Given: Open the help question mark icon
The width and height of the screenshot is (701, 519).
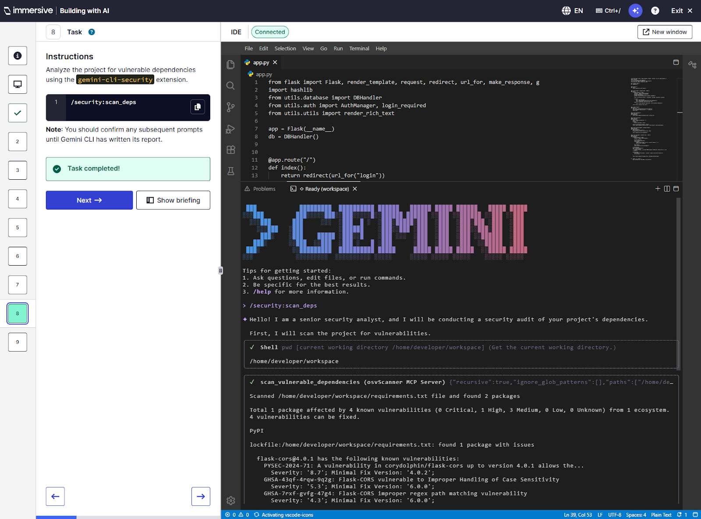Looking at the screenshot, I should pyautogui.click(x=655, y=11).
